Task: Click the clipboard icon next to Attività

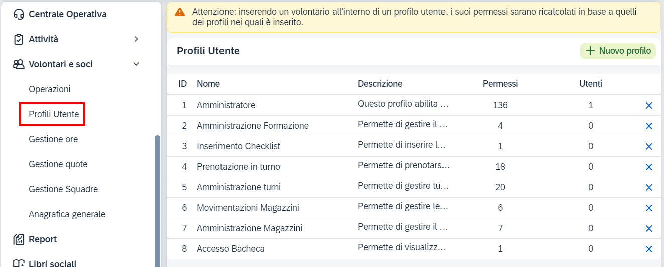Action: point(19,39)
